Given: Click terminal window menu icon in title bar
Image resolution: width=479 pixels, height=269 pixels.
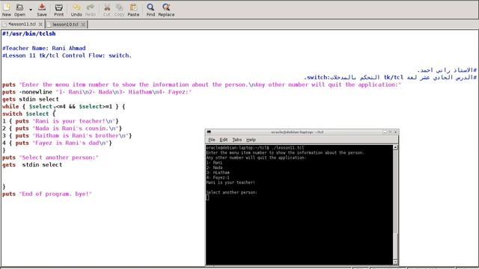Looking at the screenshot, I should (x=209, y=132).
